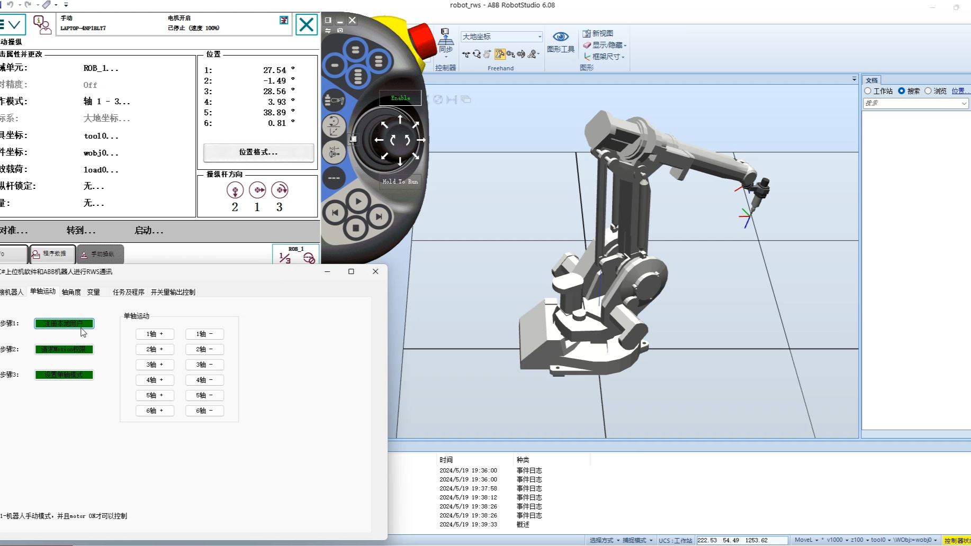971x546 pixels.
Task: Open the FlexPendant ABB main menu
Action: pos(12,24)
